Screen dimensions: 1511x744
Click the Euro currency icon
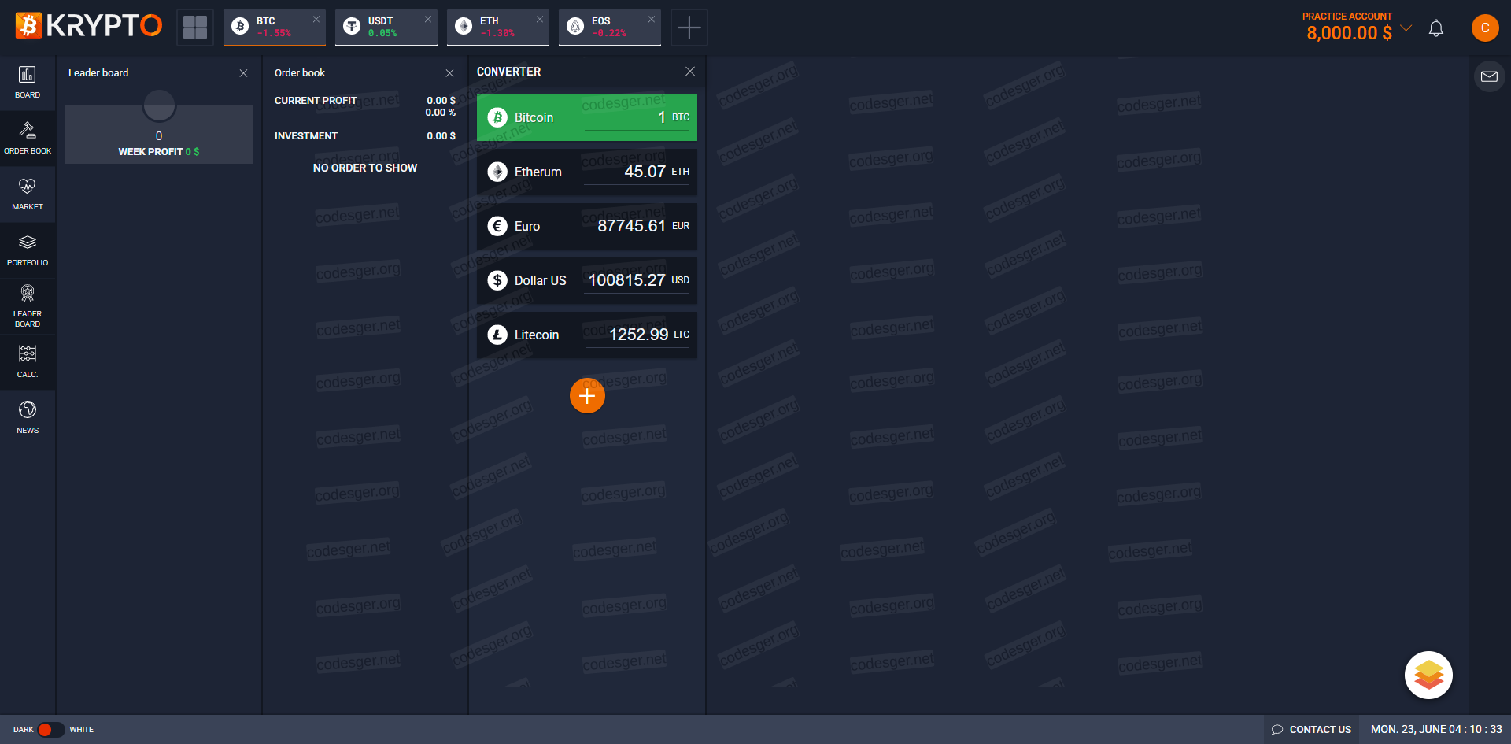pyautogui.click(x=497, y=226)
